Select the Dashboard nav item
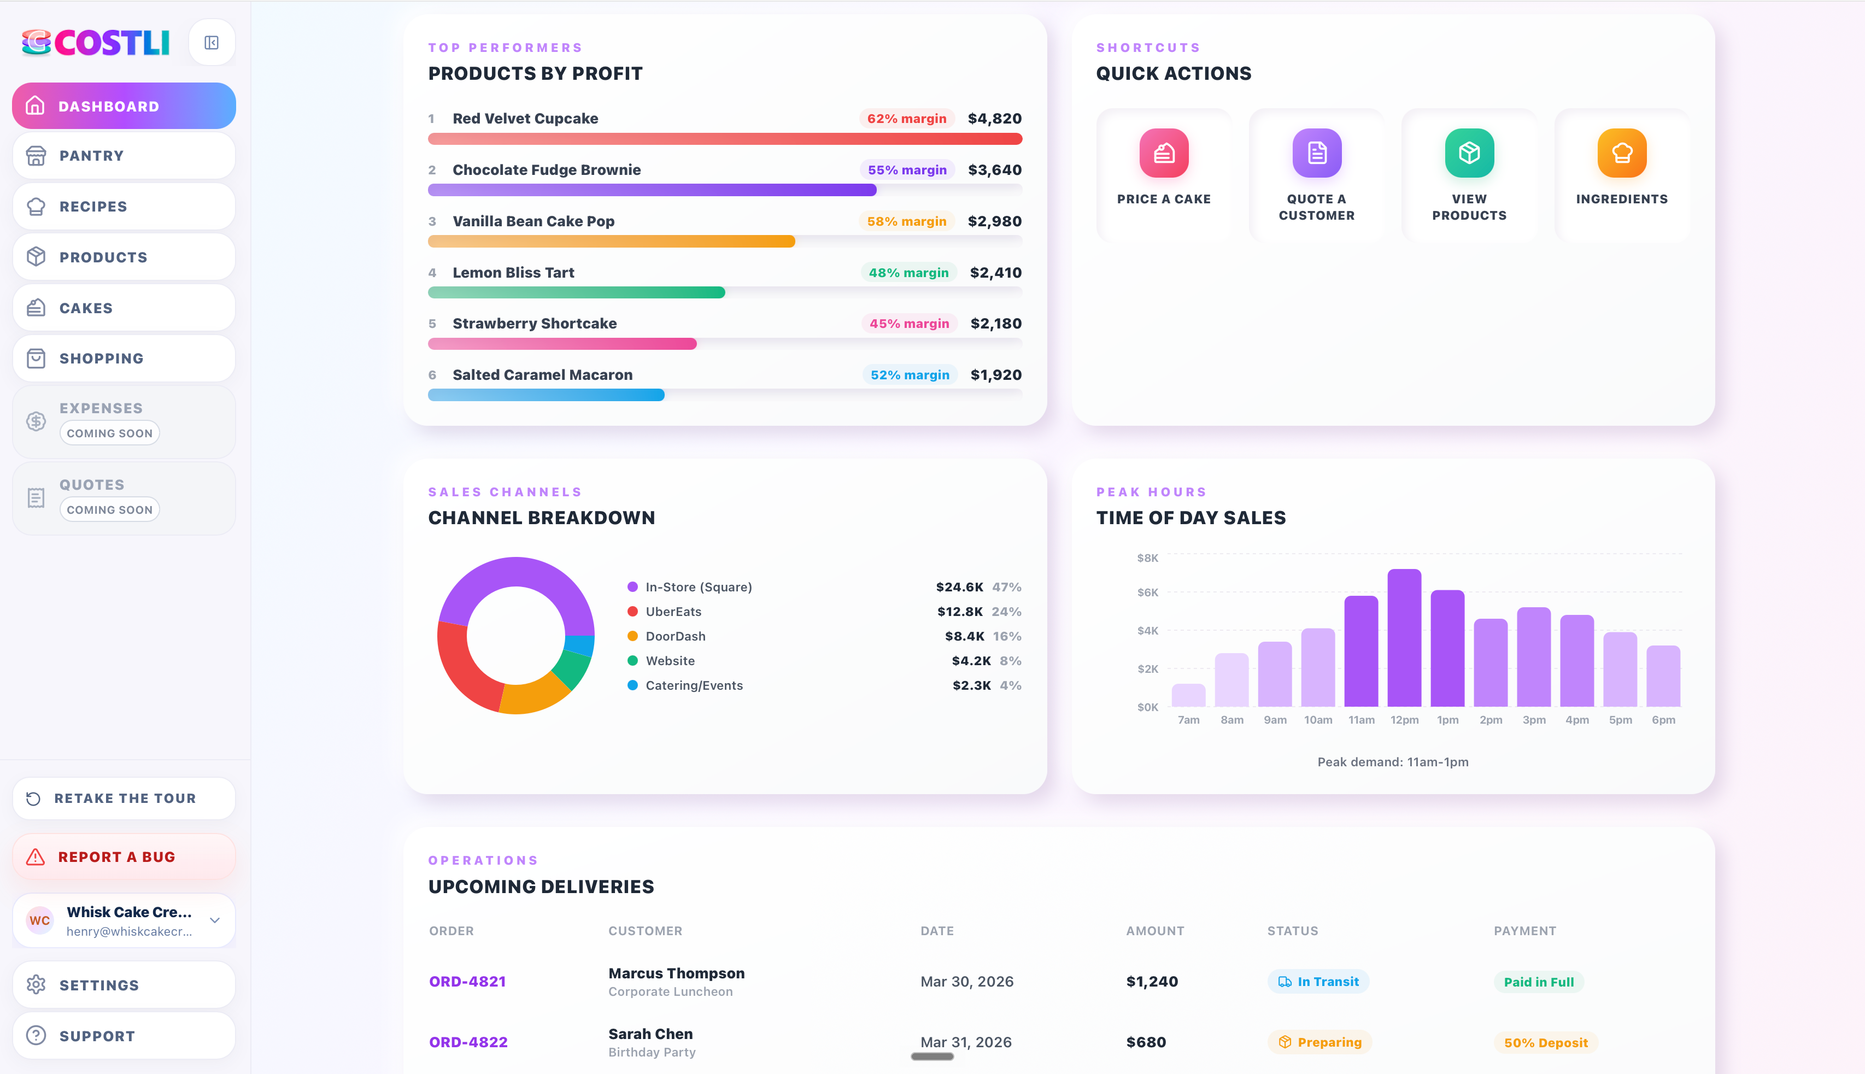This screenshot has width=1865, height=1074. pyautogui.click(x=124, y=106)
